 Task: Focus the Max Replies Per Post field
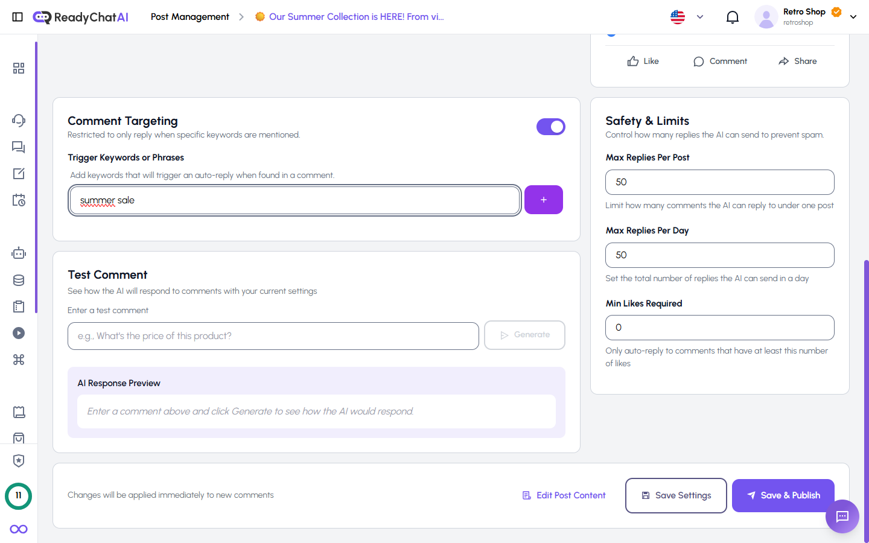pyautogui.click(x=719, y=182)
